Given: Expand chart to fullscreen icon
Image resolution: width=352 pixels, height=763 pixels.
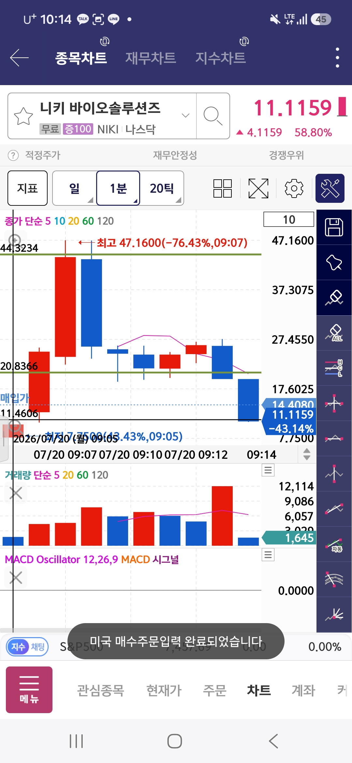Looking at the screenshot, I should 258,188.
